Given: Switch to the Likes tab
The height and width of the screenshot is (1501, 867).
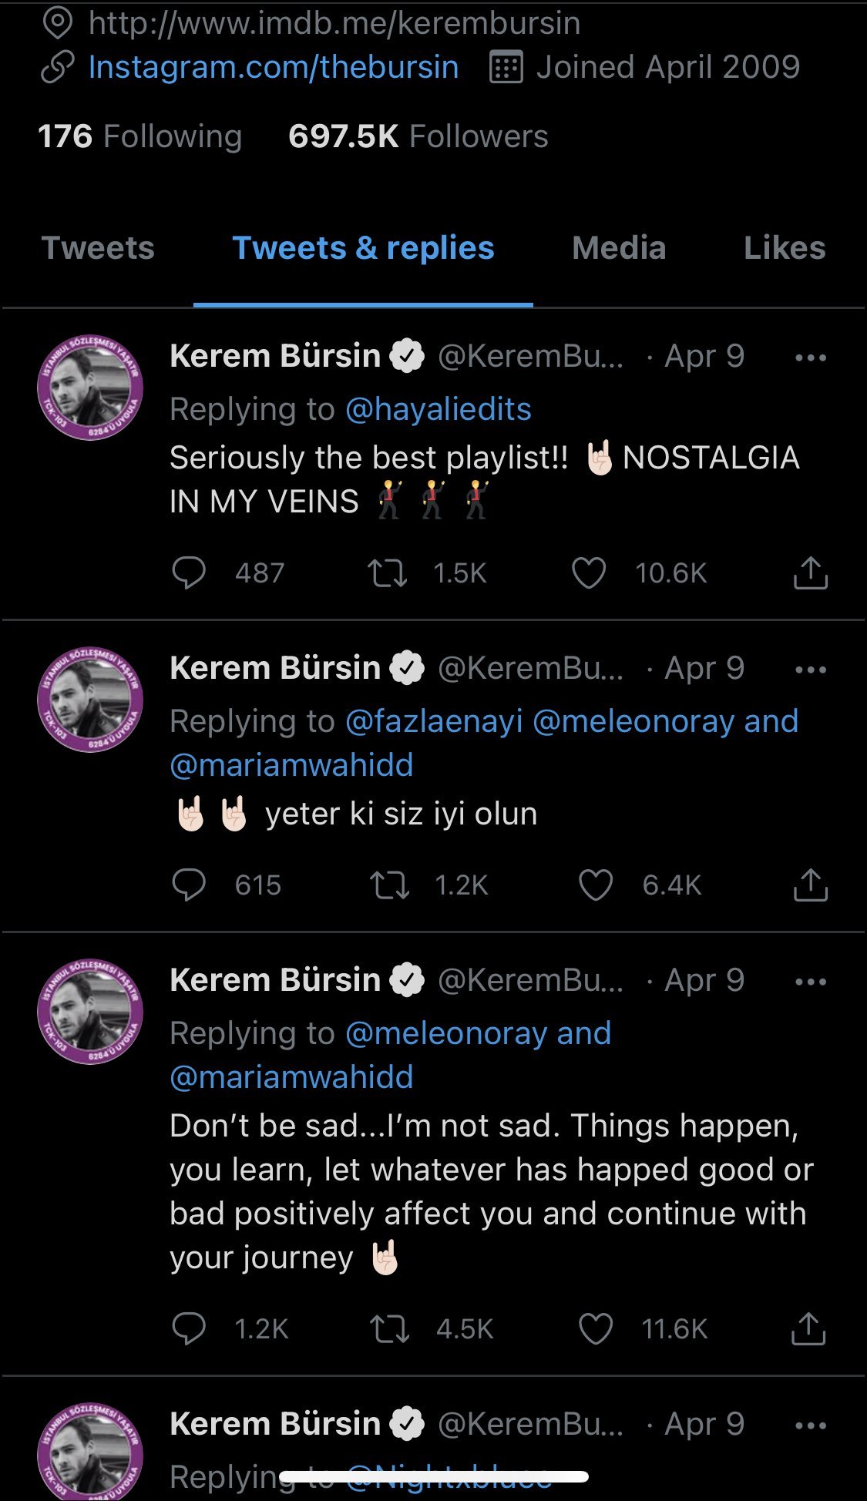Looking at the screenshot, I should click(x=784, y=248).
